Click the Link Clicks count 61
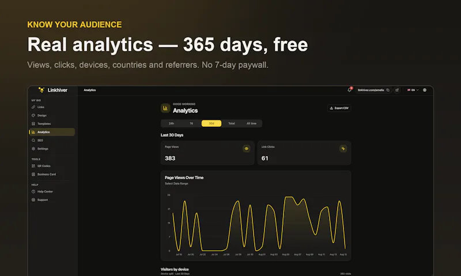 click(264, 158)
